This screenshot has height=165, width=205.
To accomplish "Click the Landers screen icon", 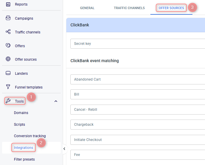I will click(8, 73).
